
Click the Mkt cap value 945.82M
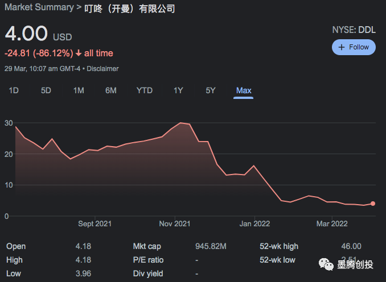[210, 246]
